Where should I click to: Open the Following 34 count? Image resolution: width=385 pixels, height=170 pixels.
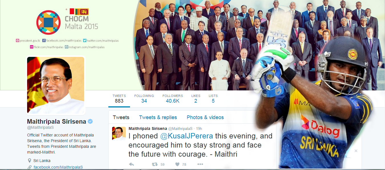coord(144,98)
